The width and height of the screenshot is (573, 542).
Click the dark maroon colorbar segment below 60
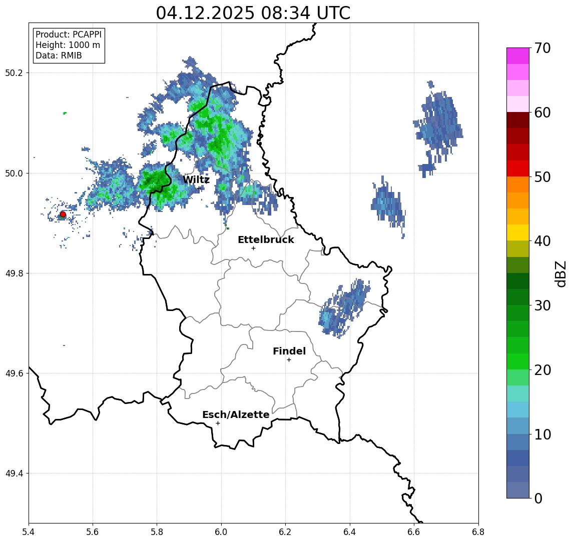point(518,120)
